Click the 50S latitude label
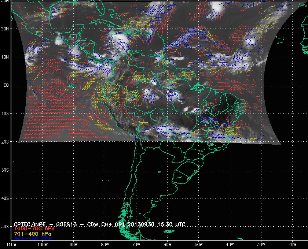Image resolution: width=308 pixels, height=249 pixels. (x=5, y=226)
